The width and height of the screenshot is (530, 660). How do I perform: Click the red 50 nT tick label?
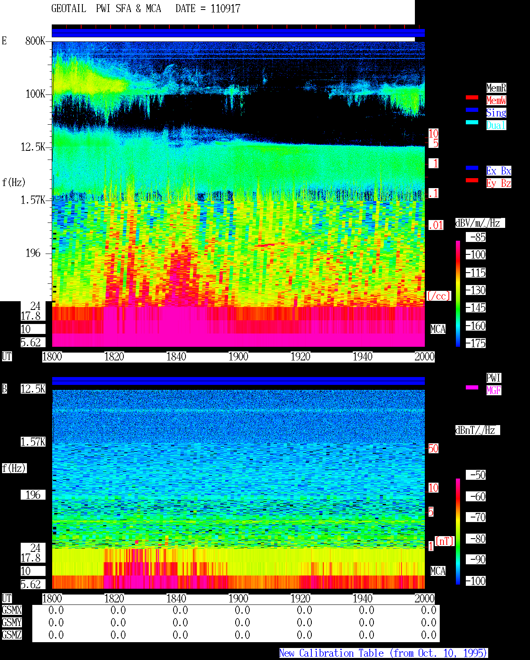(433, 448)
